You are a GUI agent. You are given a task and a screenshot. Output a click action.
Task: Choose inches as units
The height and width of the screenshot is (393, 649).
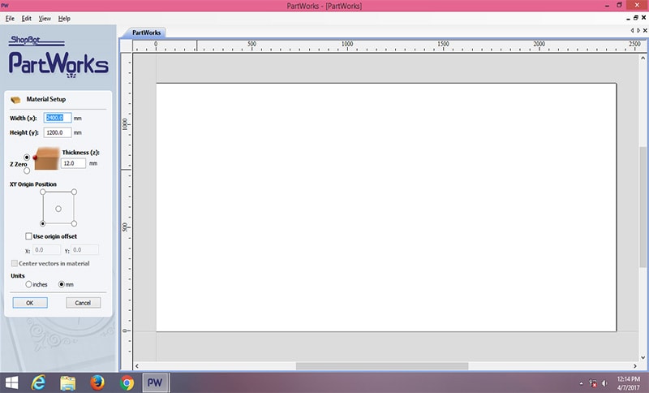[x=28, y=284]
